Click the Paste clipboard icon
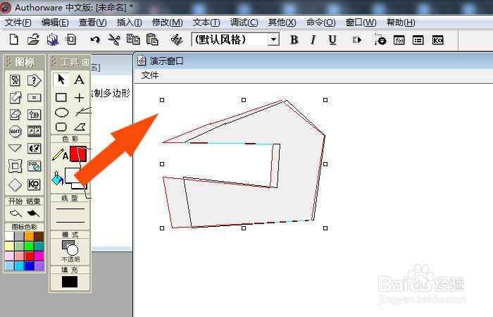The height and width of the screenshot is (317, 493). click(152, 39)
